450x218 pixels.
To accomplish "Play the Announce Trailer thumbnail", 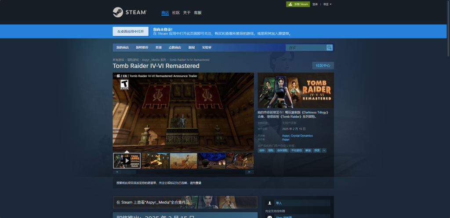I will [x=127, y=161].
